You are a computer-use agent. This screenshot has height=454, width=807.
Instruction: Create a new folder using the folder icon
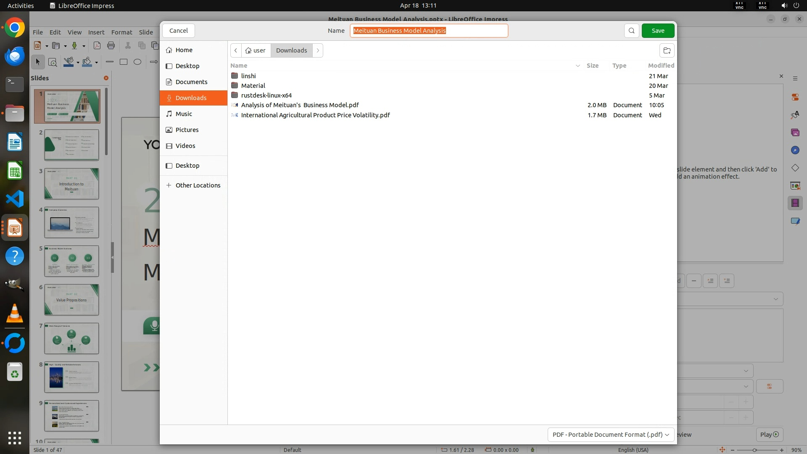pyautogui.click(x=667, y=50)
